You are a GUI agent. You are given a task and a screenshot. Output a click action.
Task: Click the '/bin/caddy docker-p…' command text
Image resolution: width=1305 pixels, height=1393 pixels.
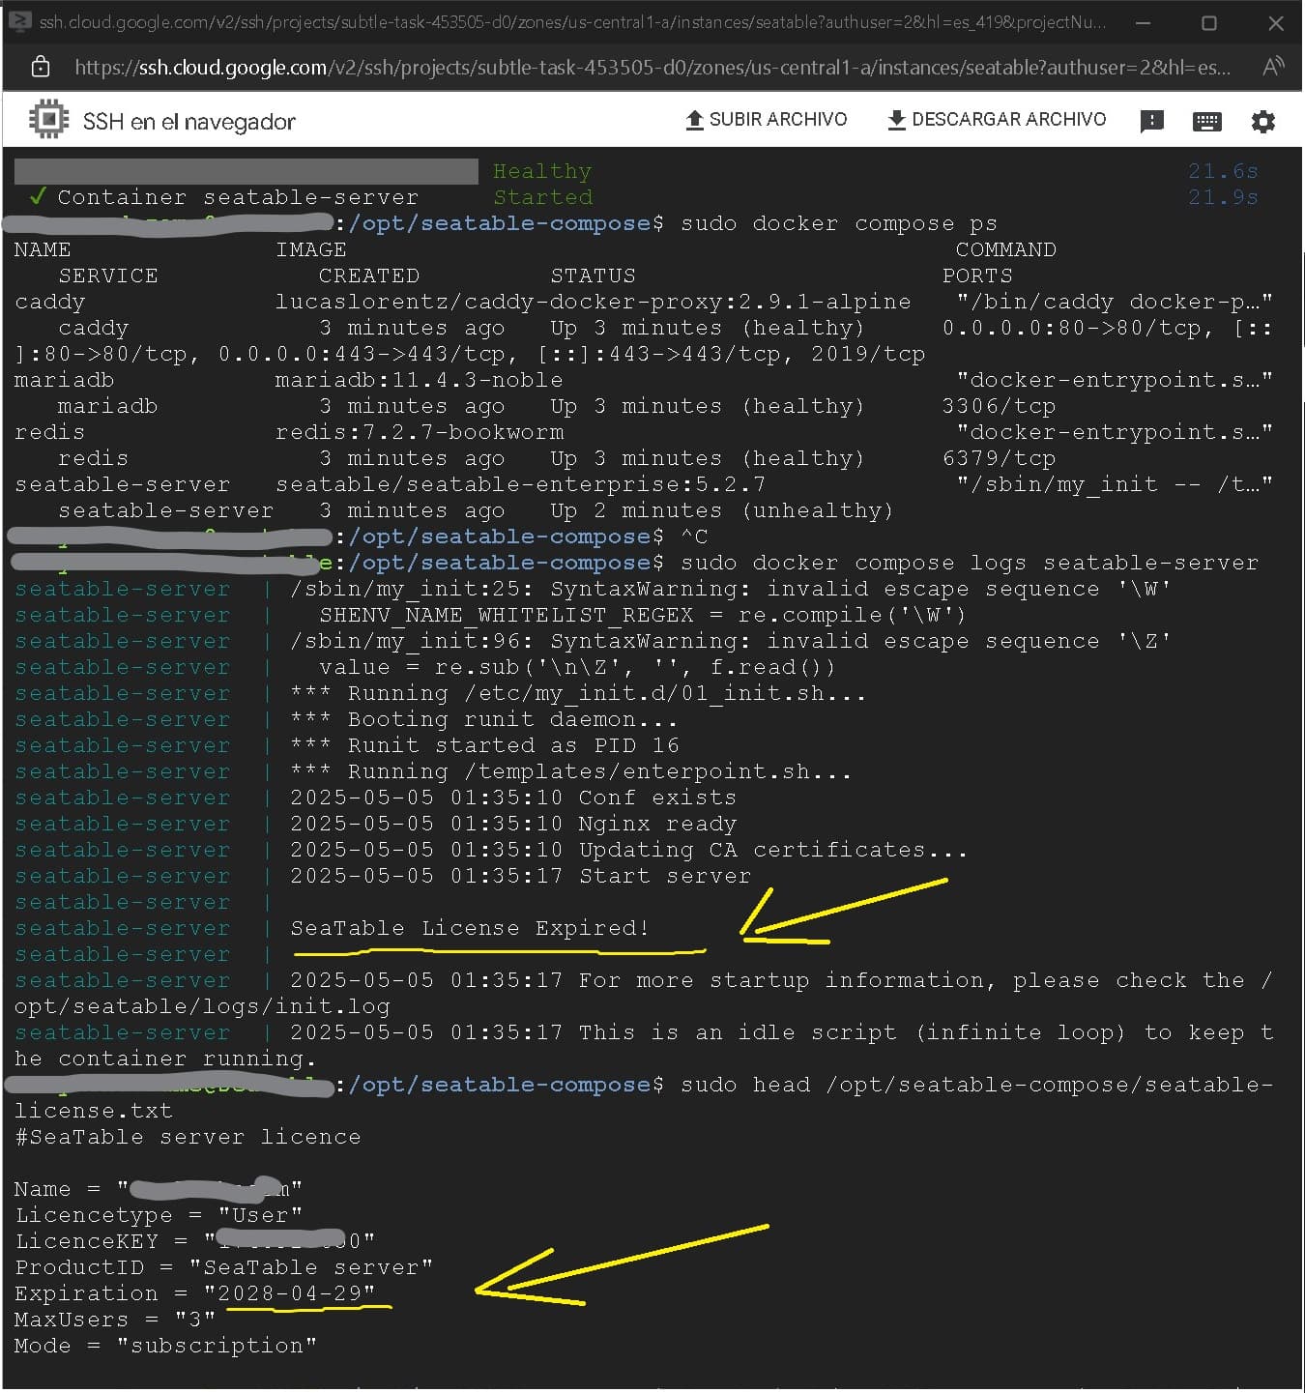pyautogui.click(x=1115, y=302)
